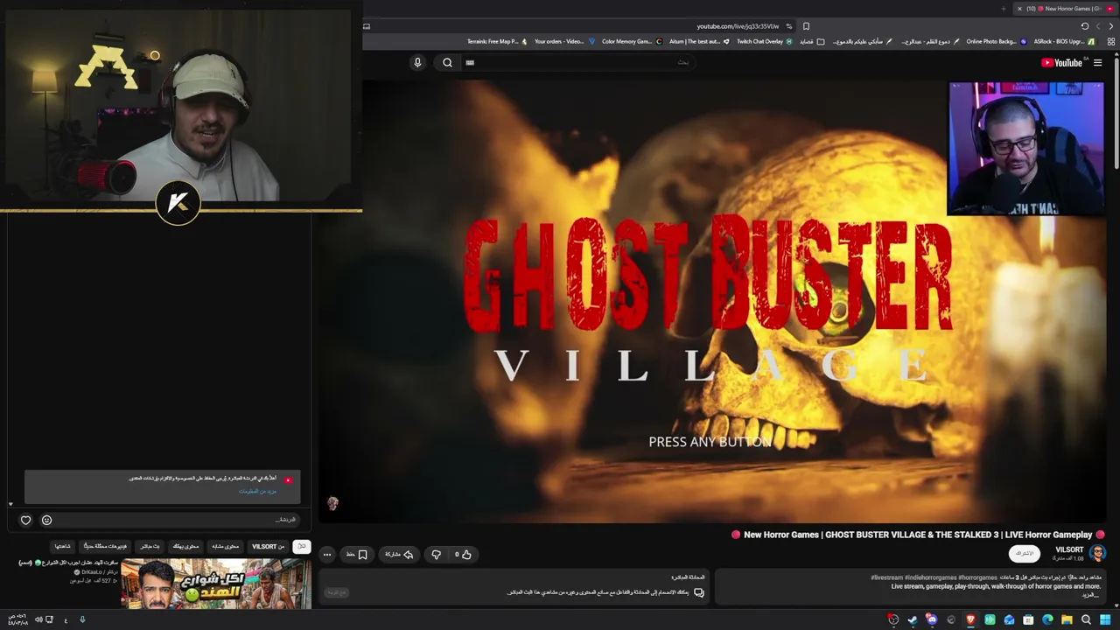The image size is (1120, 630).
Task: Click the VILSORT channel name
Action: pos(1069,549)
